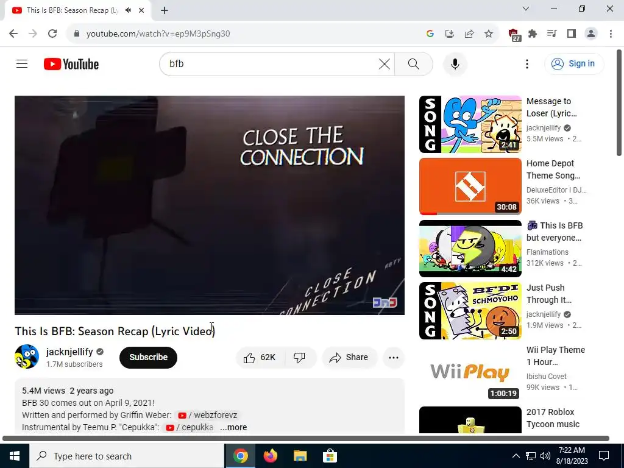Open YouTube settings three-dot menu
The height and width of the screenshot is (468, 624).
pos(527,64)
